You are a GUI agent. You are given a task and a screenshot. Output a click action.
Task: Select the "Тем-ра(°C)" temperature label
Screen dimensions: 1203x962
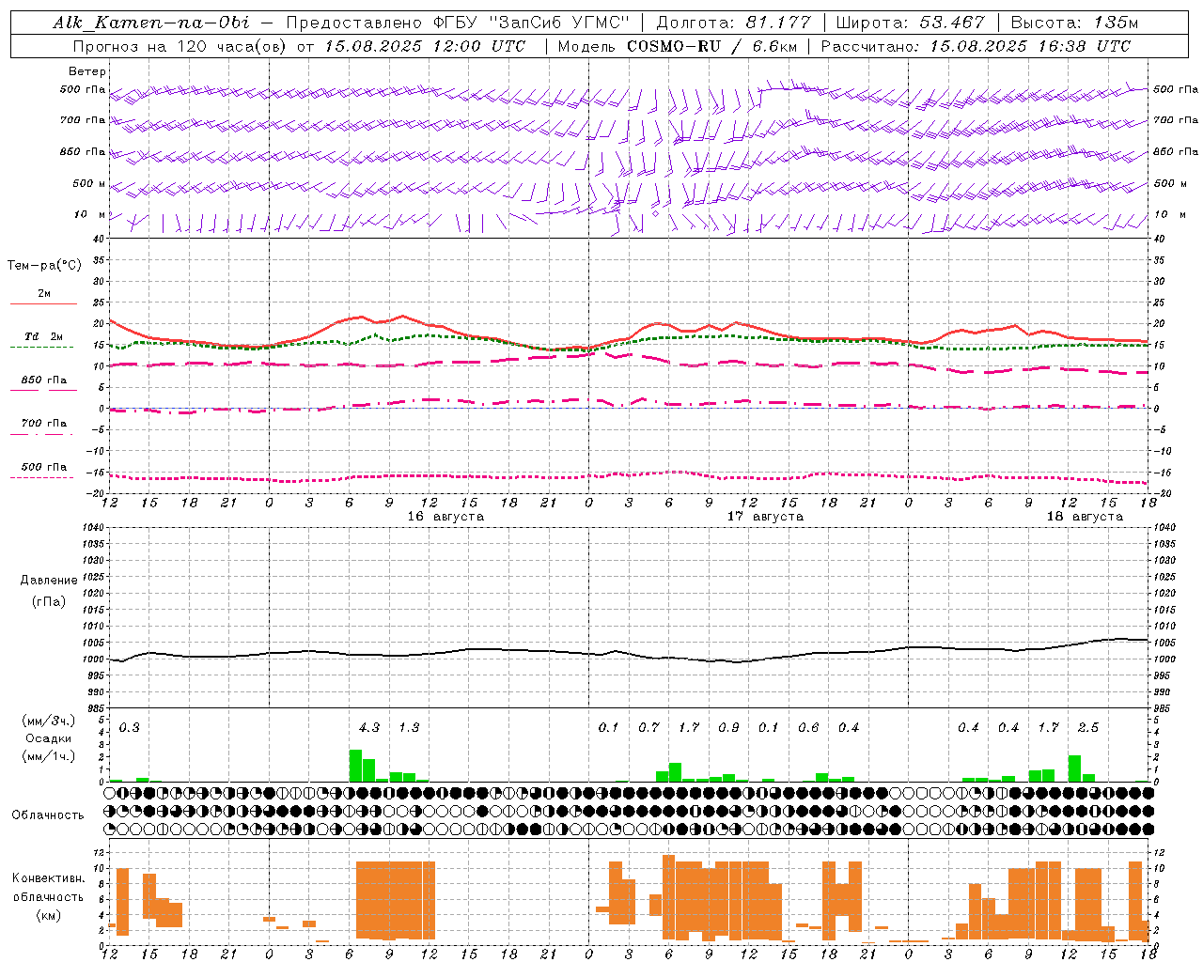(44, 266)
